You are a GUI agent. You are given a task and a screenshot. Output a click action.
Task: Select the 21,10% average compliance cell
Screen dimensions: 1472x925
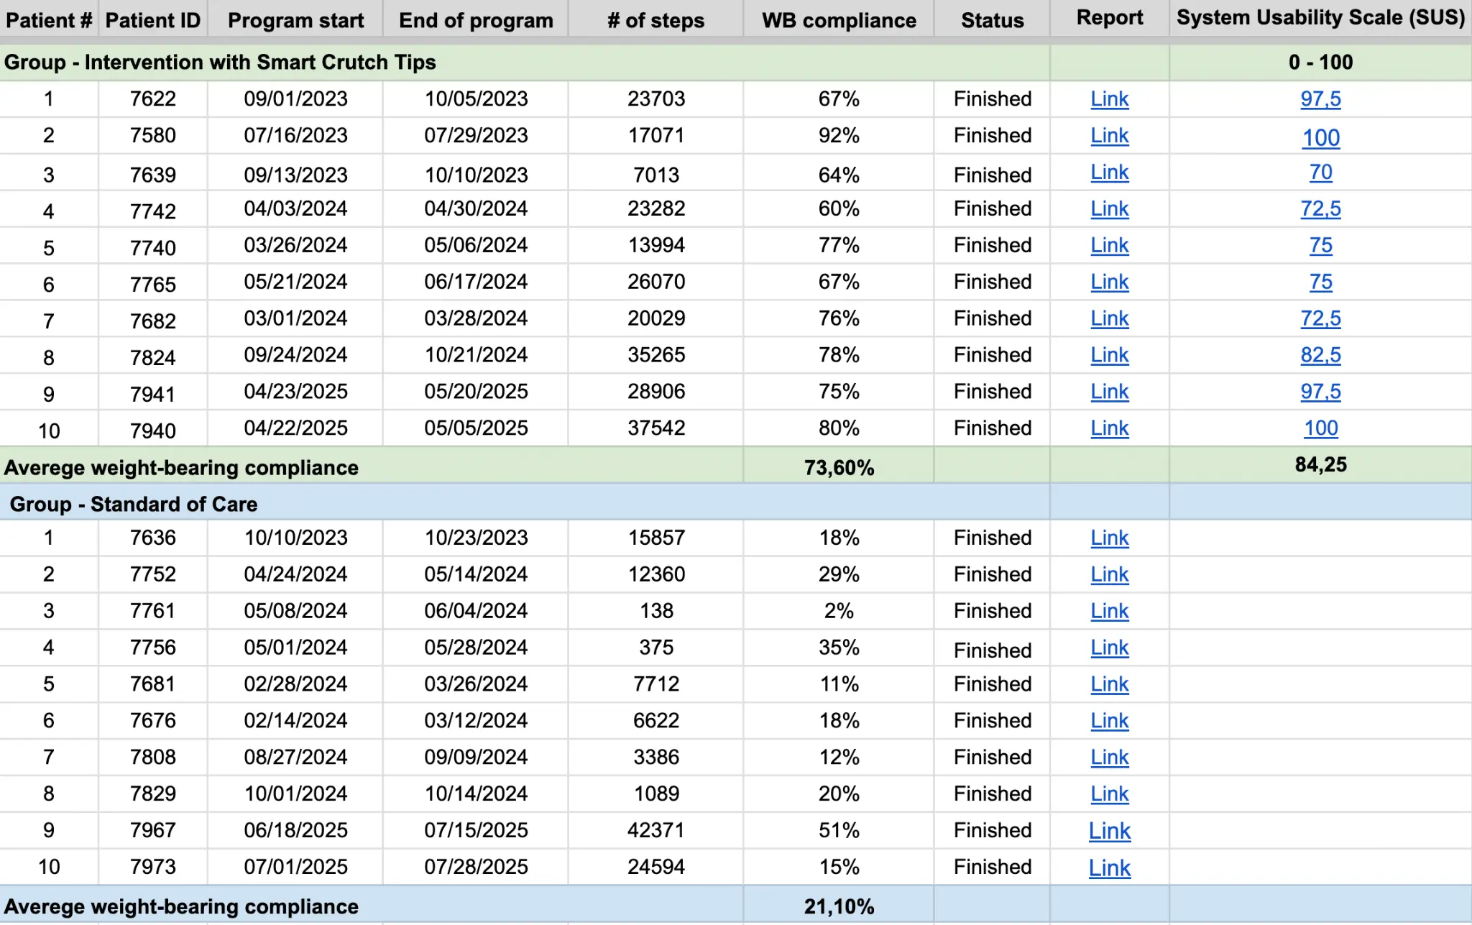839,907
